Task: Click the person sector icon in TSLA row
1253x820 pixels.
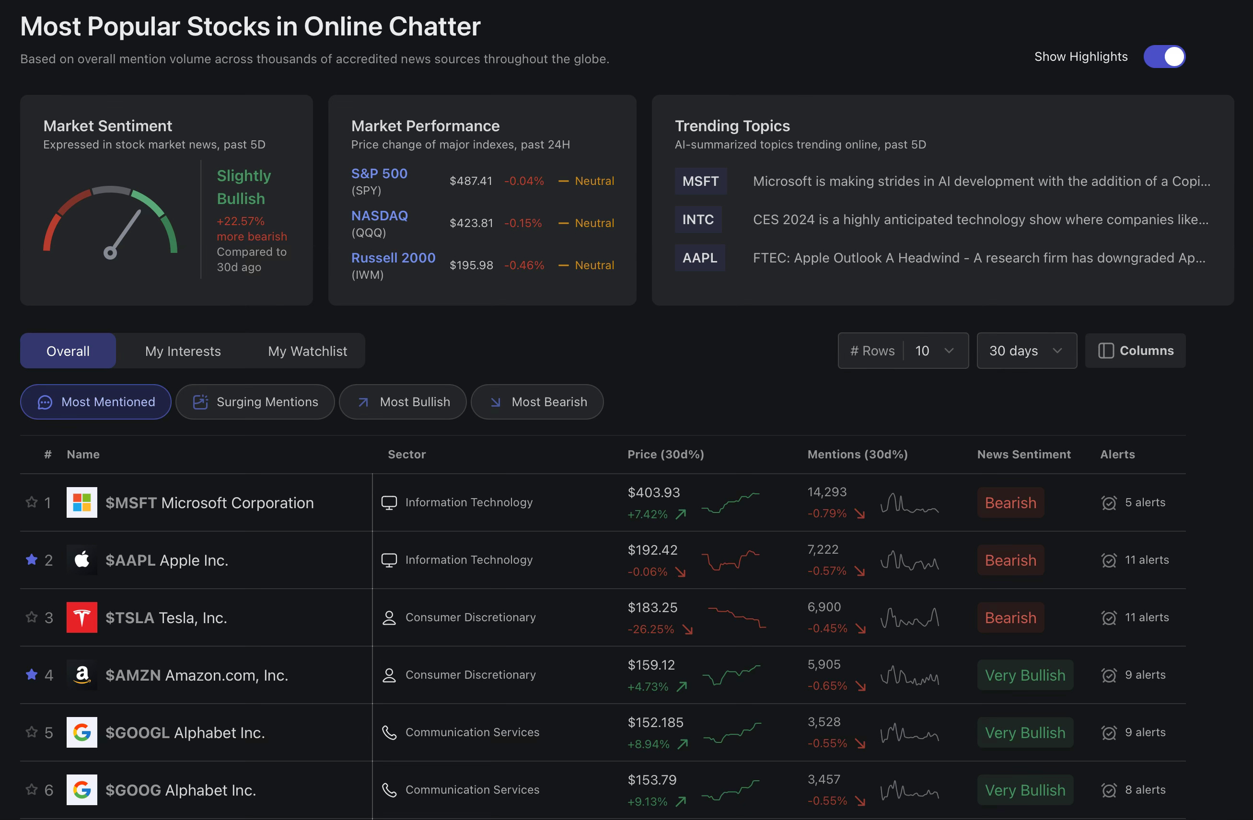Action: pos(389,617)
